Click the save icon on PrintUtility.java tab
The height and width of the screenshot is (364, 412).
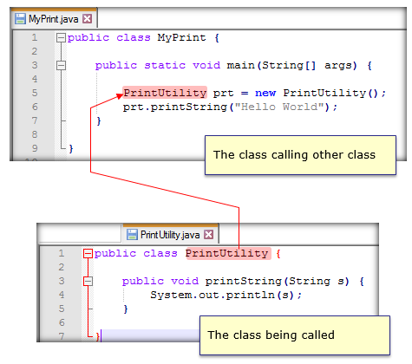[132, 234]
